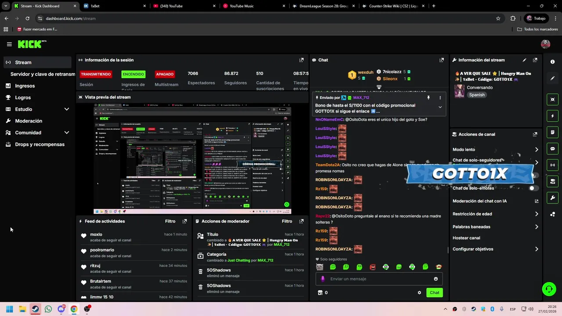Unpin the pinned chat message
The height and width of the screenshot is (316, 562).
429,97
